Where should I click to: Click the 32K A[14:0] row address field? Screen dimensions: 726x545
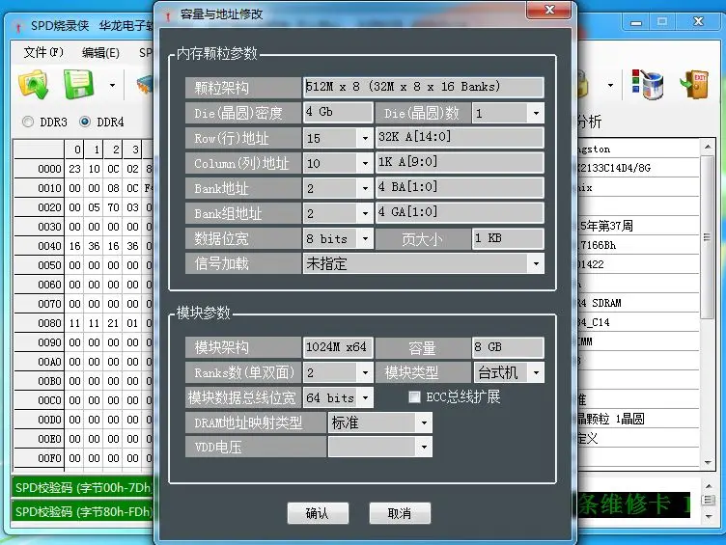[460, 137]
